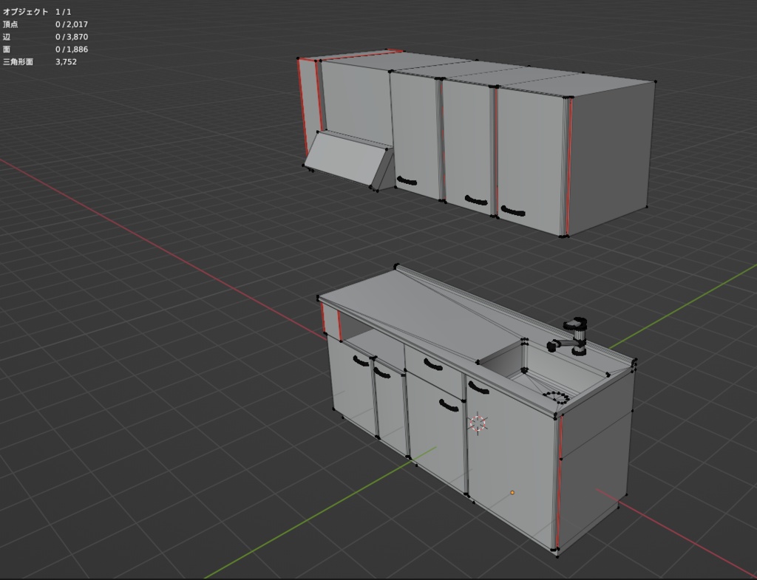Click the 面 face count label
The width and height of the screenshot is (757, 580).
tap(7, 50)
